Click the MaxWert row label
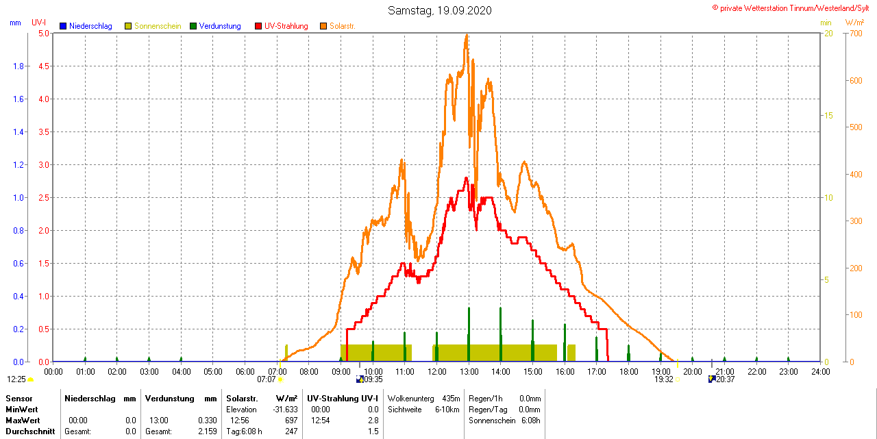 [x=23, y=421]
